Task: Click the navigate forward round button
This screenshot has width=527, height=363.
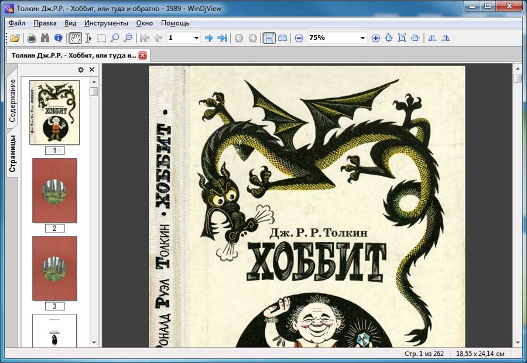Action: pos(252,38)
